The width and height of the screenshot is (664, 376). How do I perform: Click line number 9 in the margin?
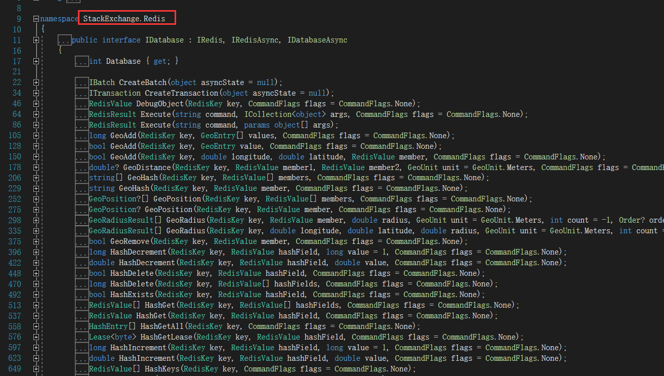[x=19, y=19]
